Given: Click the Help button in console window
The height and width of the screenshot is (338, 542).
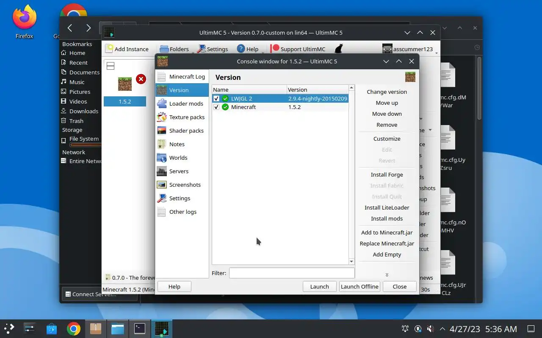Looking at the screenshot, I should [x=174, y=286].
